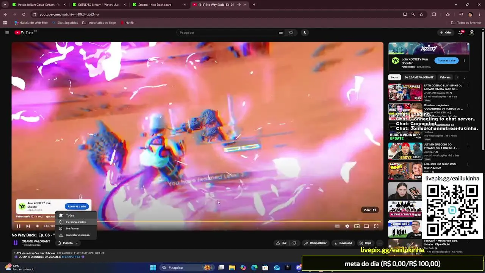This screenshot has height=273, width=485.
Task: Open the Netflix bookmark
Action: (127, 23)
